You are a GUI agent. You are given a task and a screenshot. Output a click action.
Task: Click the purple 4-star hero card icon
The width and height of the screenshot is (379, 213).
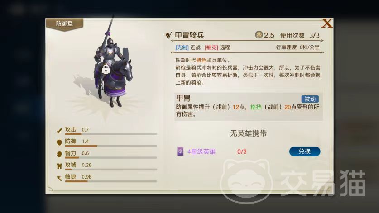coord(180,151)
